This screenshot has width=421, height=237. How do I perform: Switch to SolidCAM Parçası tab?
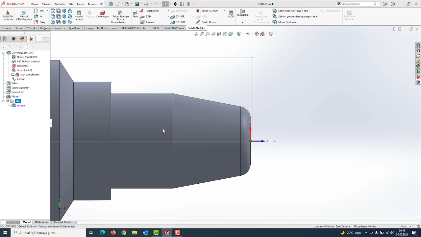tap(174, 28)
